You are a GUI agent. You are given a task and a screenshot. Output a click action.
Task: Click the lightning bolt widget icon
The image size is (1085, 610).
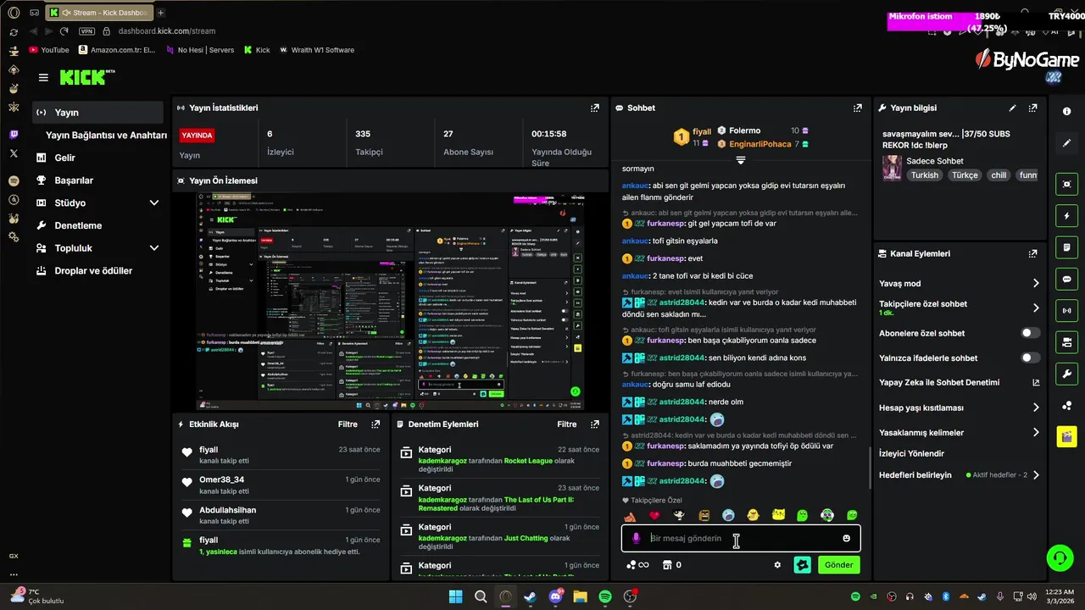click(1066, 215)
